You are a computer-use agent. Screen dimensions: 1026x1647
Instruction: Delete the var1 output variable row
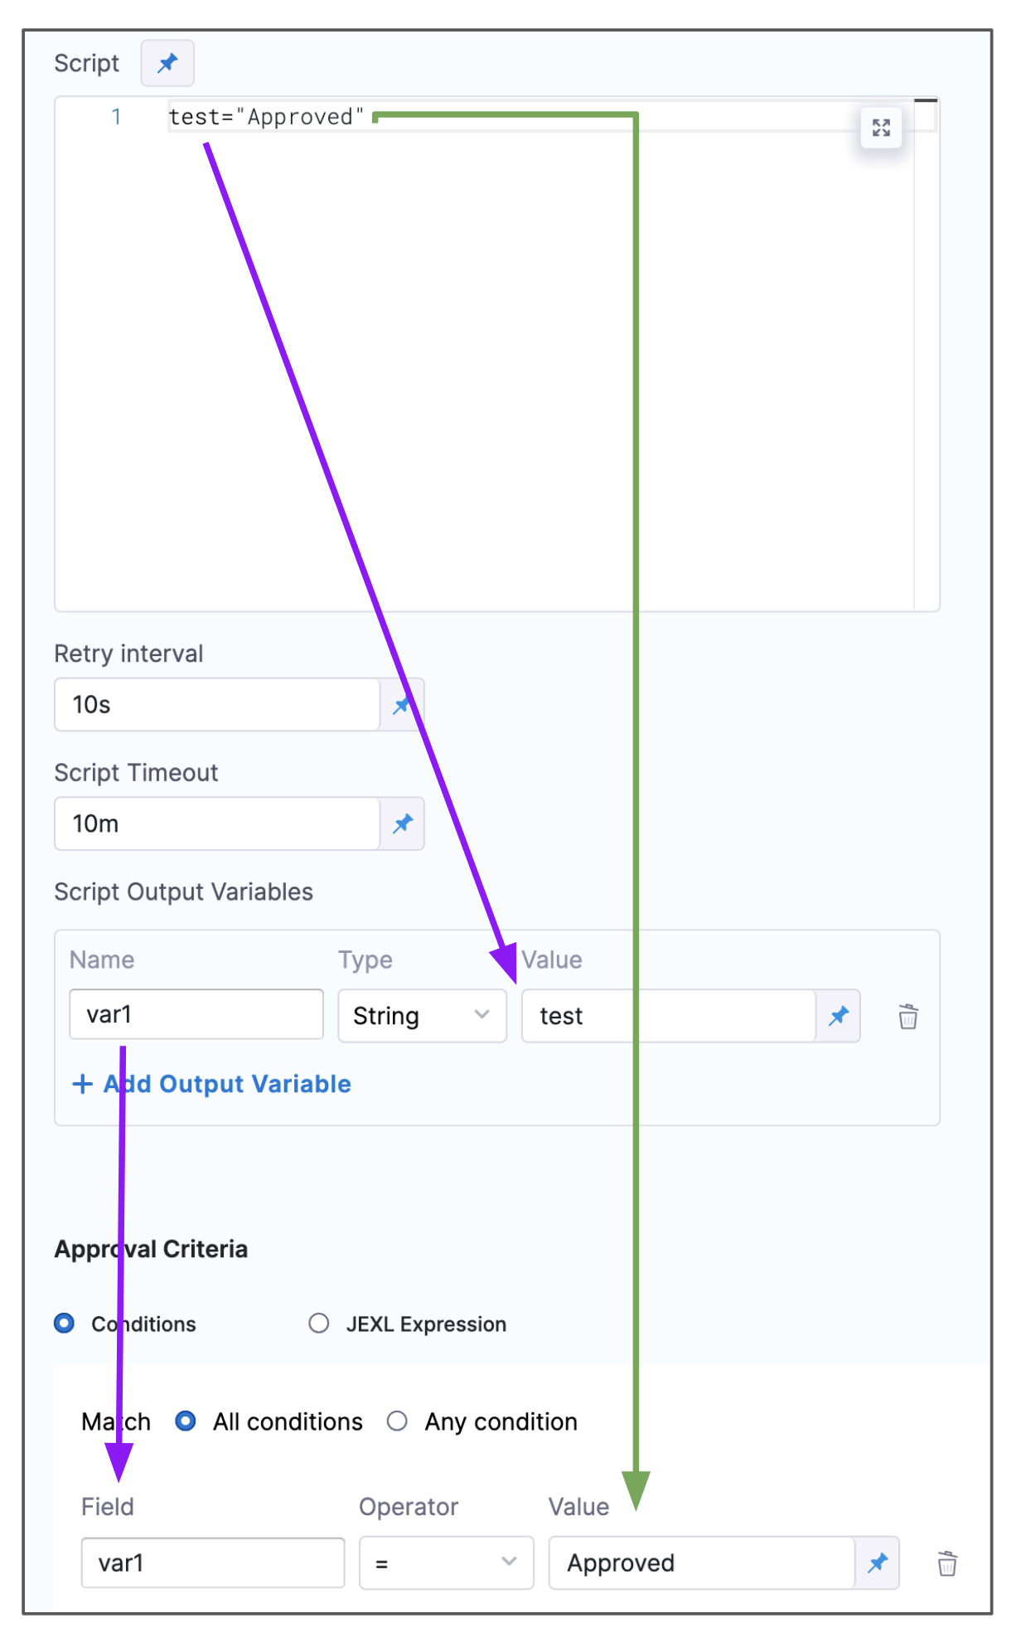point(908,1017)
